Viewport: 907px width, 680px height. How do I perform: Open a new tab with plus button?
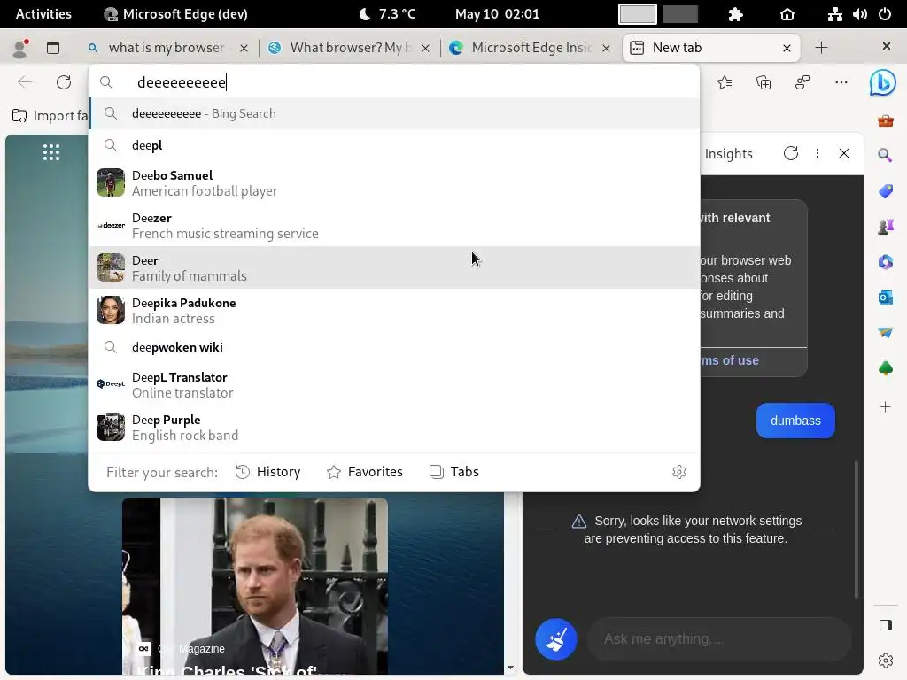tap(821, 48)
